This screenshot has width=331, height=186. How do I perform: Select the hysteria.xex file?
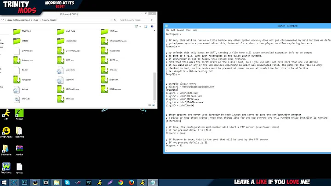coord(110,51)
